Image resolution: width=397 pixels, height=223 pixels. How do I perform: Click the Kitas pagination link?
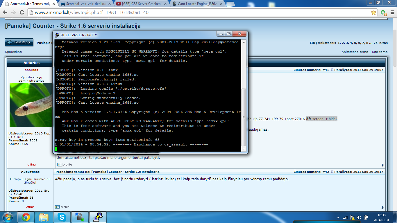tap(384, 43)
